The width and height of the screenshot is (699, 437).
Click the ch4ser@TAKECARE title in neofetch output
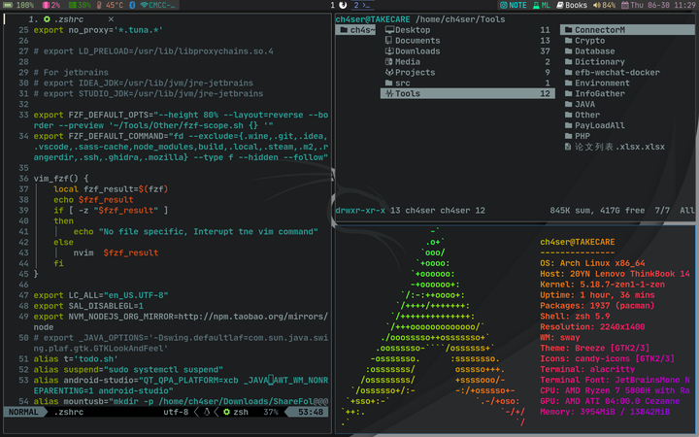(x=578, y=242)
